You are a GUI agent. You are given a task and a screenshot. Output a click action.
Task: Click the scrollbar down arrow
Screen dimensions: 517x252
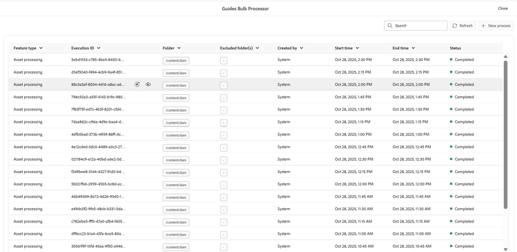pos(505,249)
